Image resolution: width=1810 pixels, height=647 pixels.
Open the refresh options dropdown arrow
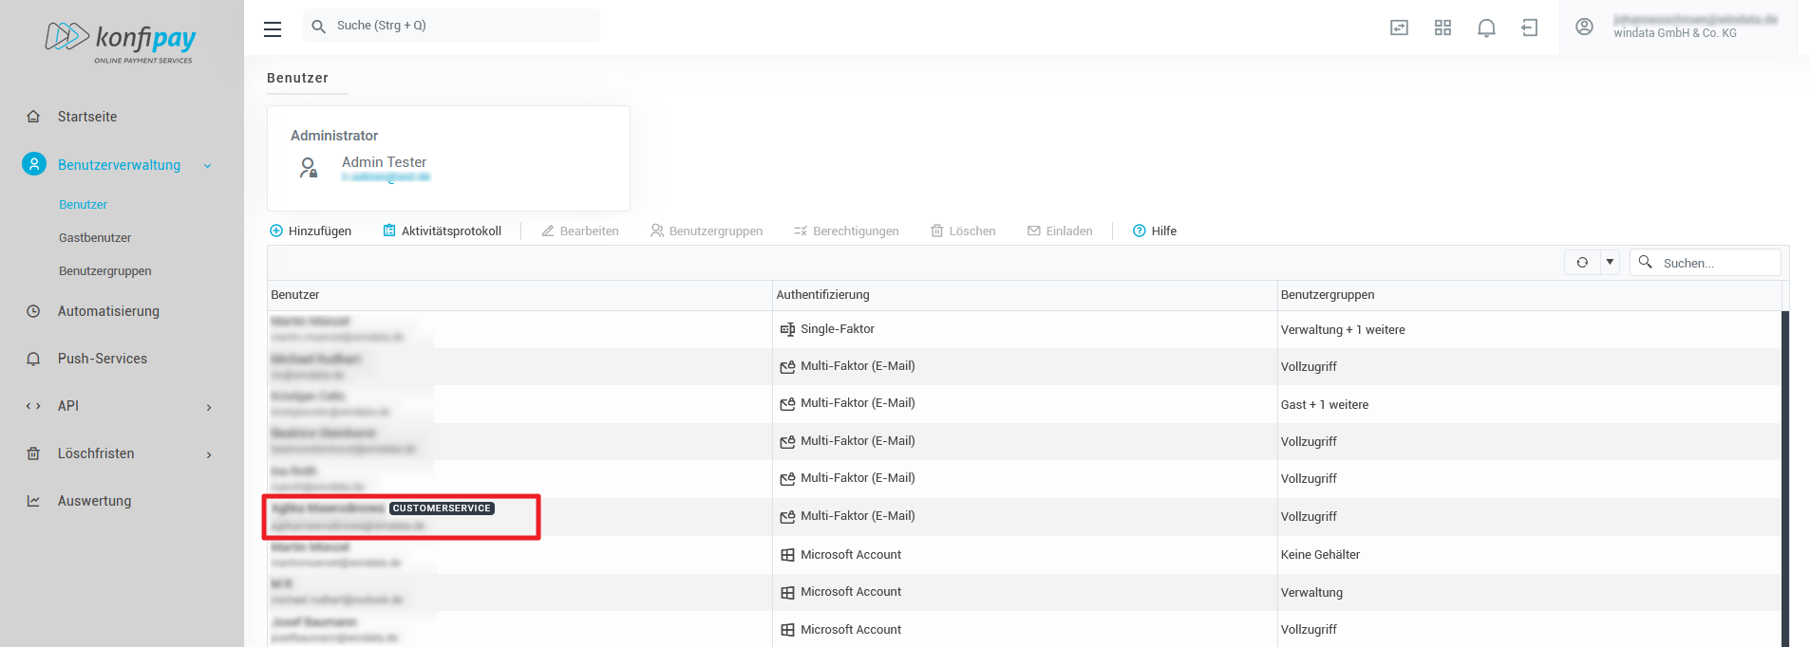(1610, 263)
